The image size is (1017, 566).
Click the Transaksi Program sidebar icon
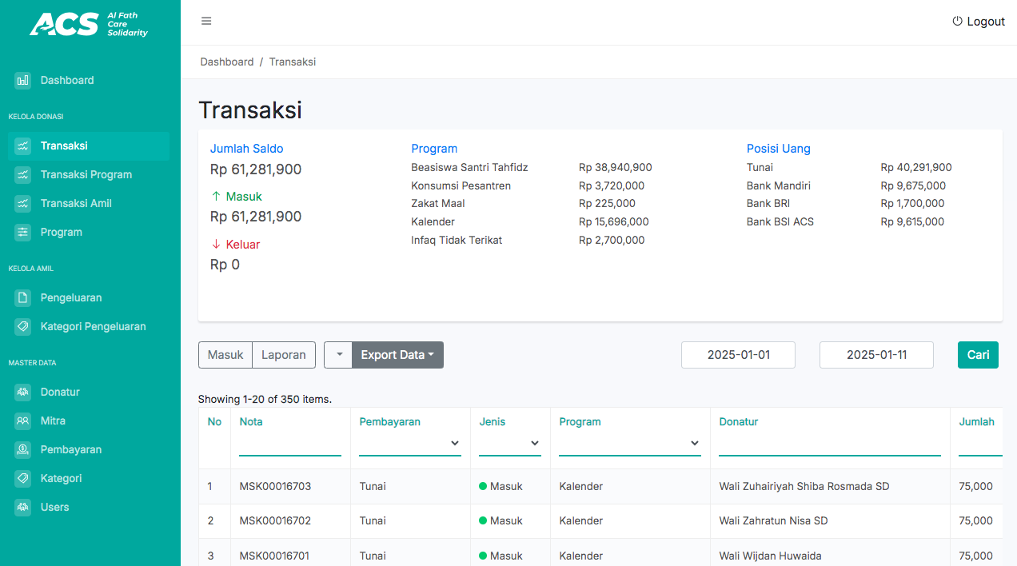coord(23,174)
